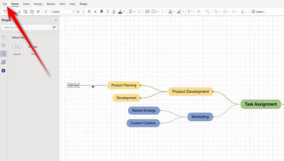Open the basic shapes stencil icon
The width and height of the screenshot is (284, 161).
click(4, 37)
